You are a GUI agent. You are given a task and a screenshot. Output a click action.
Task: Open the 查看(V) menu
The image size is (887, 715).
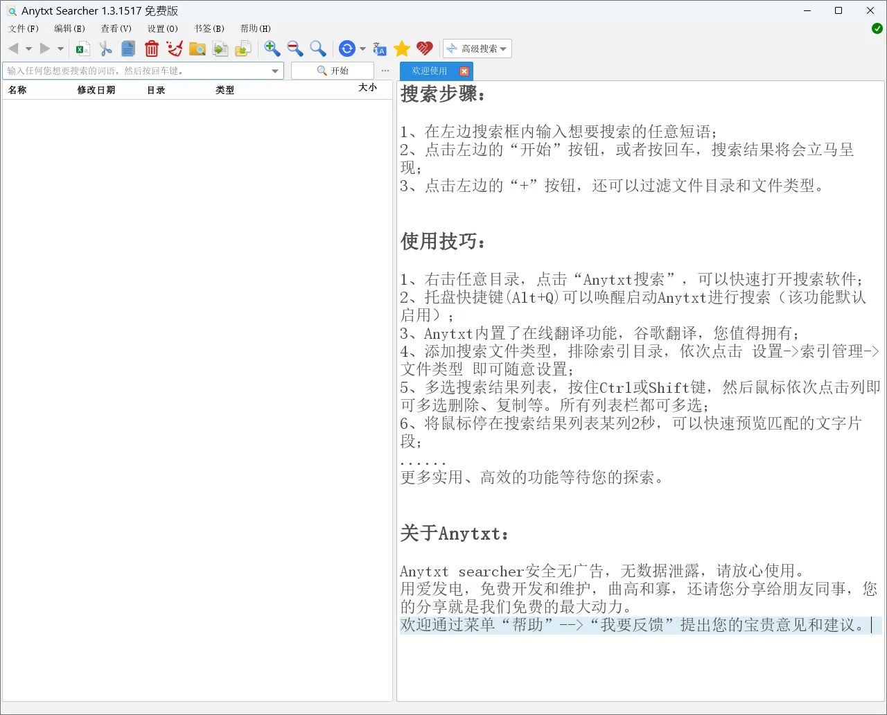(x=116, y=28)
